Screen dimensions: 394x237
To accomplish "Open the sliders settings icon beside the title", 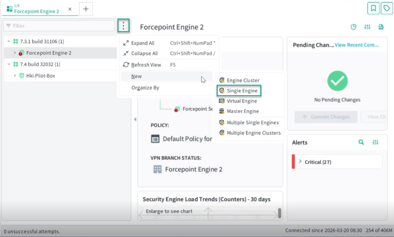I will [x=367, y=27].
